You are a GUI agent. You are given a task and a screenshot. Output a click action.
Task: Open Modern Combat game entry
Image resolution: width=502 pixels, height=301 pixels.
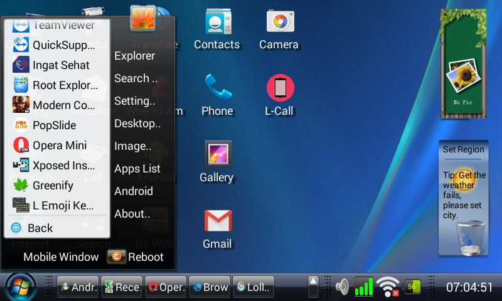pyautogui.click(x=57, y=105)
